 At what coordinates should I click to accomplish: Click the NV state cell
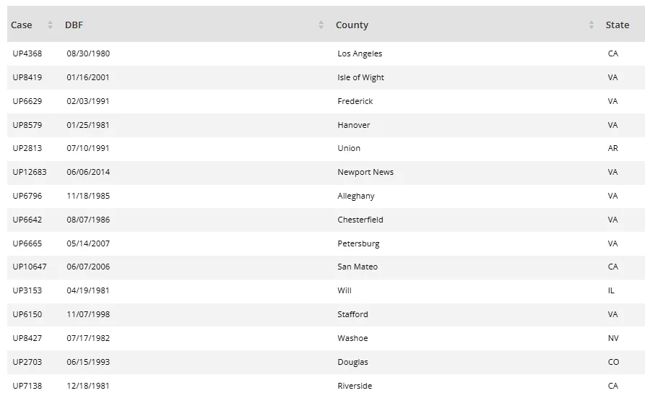click(613, 338)
